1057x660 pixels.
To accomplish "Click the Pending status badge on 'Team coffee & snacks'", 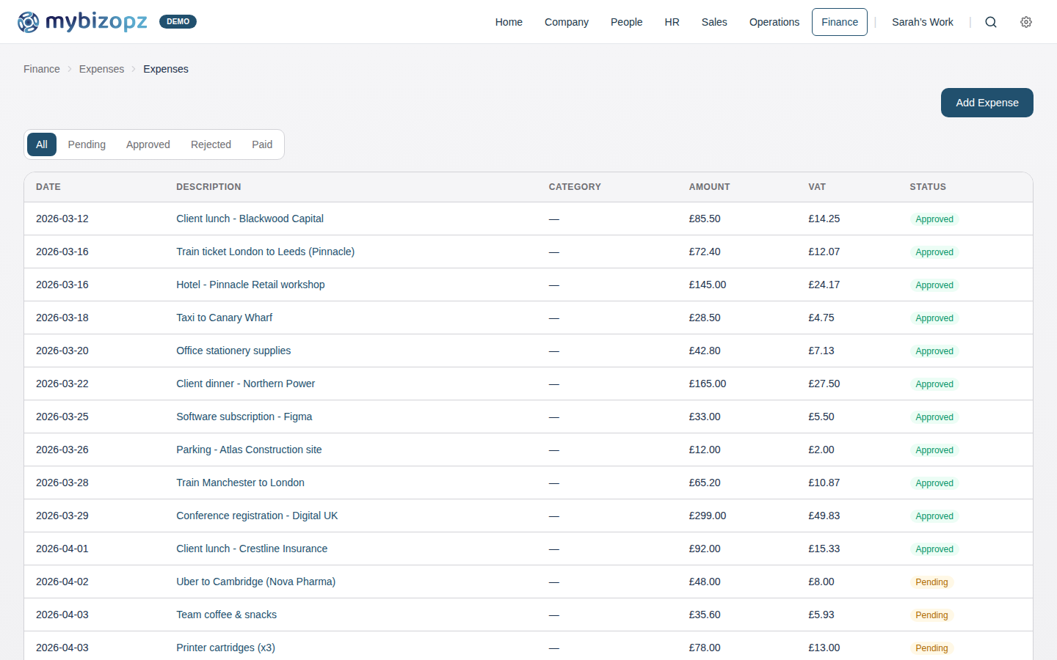I will click(931, 615).
